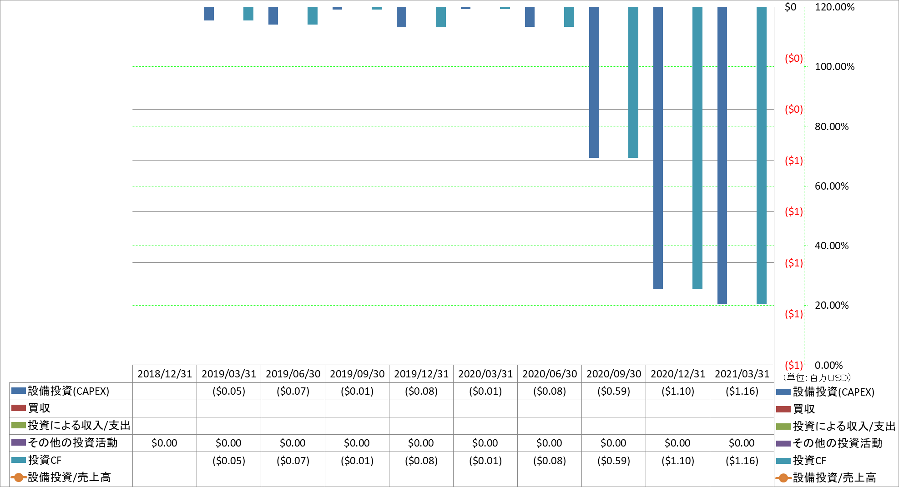Viewport: 899px width, 487px height.
Task: Select the CAPEX row cell ($0.59) for 2020/09/30
Action: point(614,391)
